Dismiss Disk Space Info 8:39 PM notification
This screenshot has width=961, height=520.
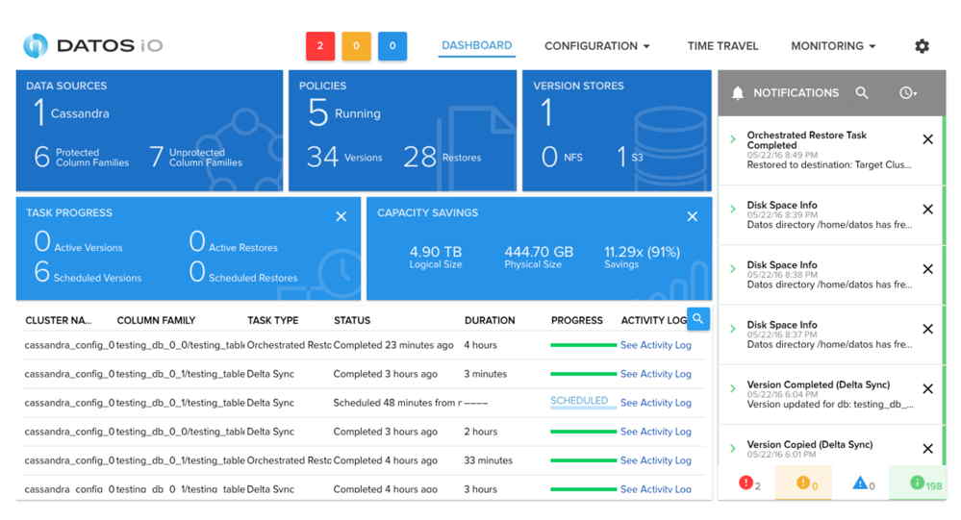928,210
